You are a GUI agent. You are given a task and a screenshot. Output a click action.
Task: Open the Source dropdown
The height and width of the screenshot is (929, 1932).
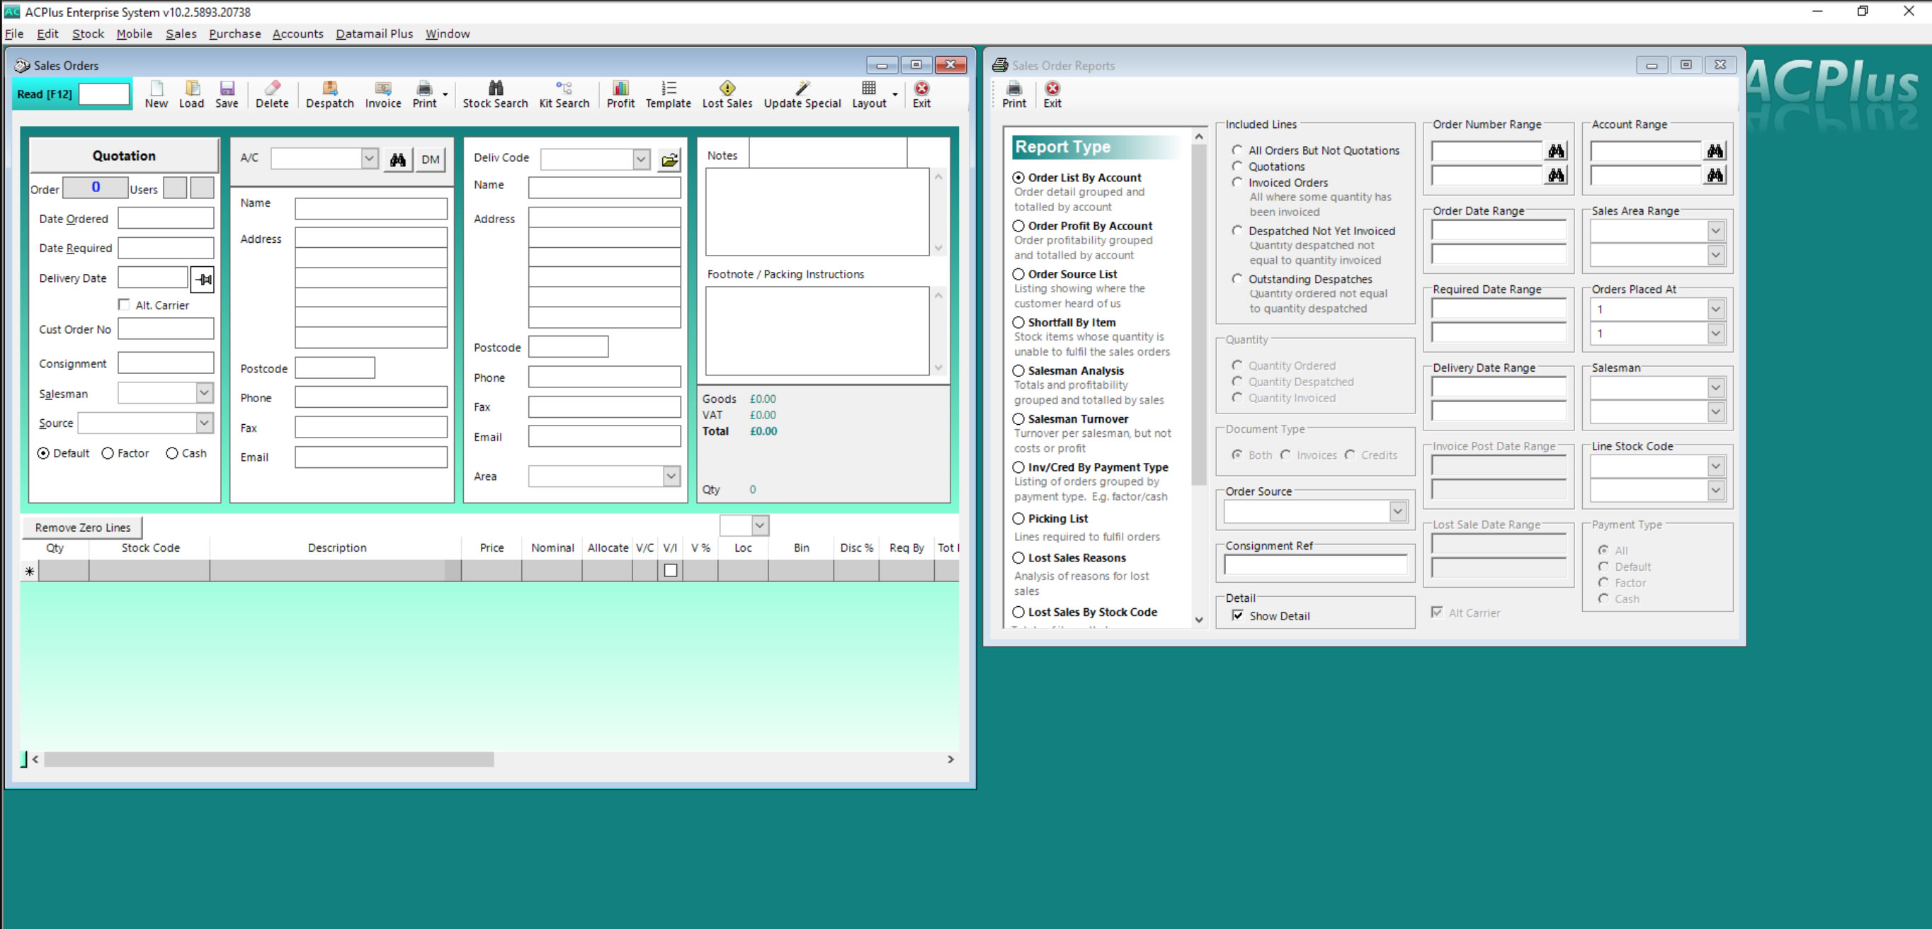tap(204, 422)
